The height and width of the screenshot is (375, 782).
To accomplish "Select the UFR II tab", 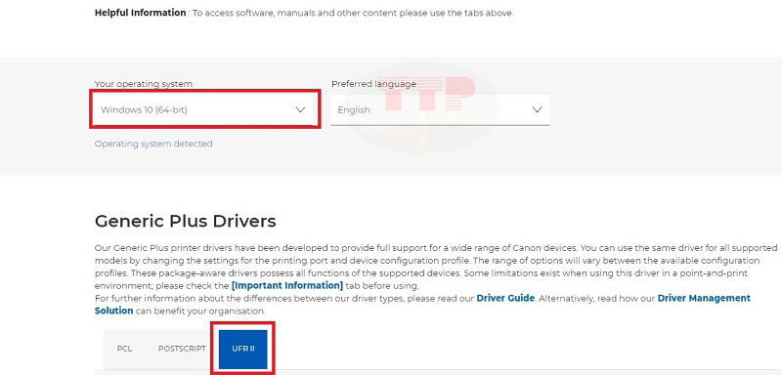I will click(243, 349).
